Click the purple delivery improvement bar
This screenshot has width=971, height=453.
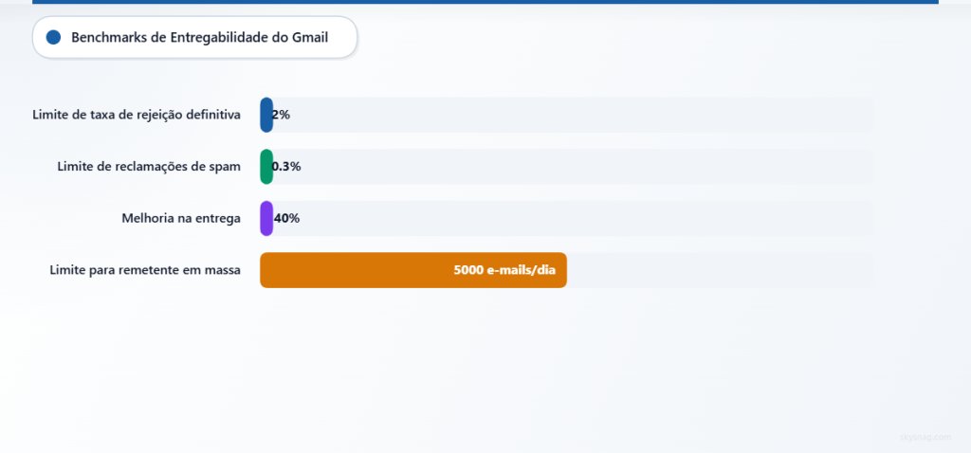pos(266,218)
